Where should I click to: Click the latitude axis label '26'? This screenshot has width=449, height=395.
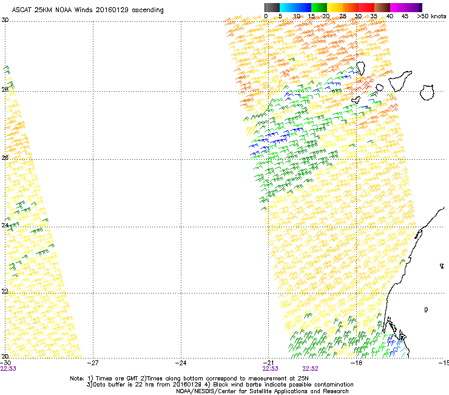click(5, 157)
